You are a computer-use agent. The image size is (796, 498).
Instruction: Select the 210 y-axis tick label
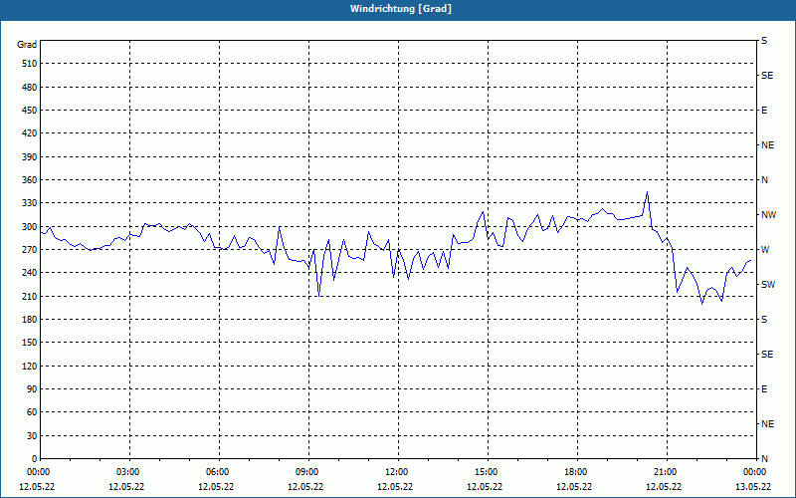(x=30, y=296)
